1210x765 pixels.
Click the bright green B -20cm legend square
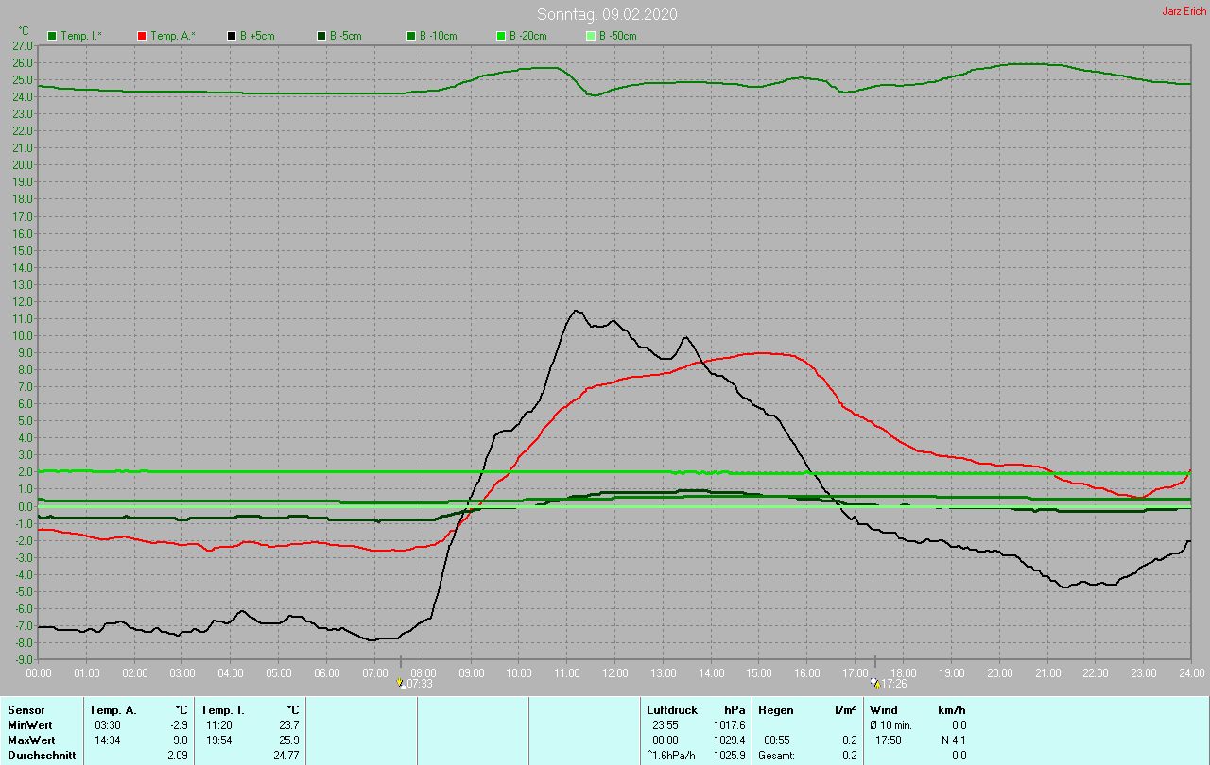(501, 36)
